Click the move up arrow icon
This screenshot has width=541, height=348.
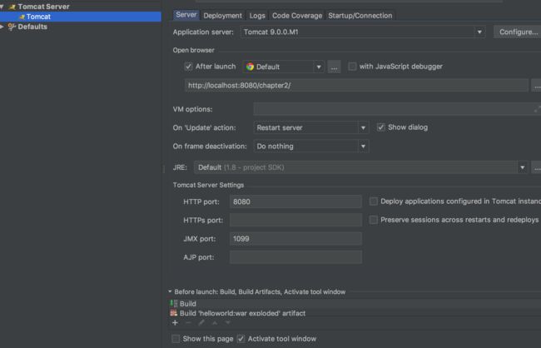pyautogui.click(x=215, y=323)
